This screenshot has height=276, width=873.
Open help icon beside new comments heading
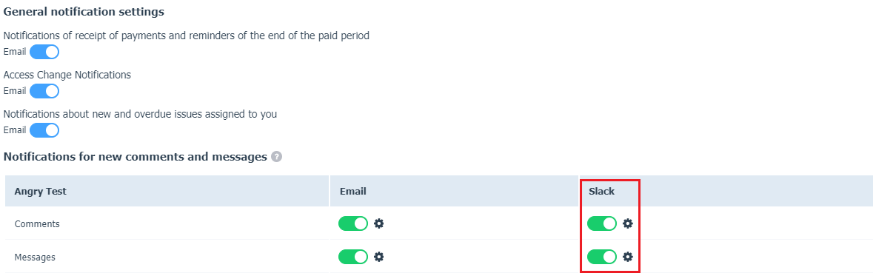tap(276, 157)
